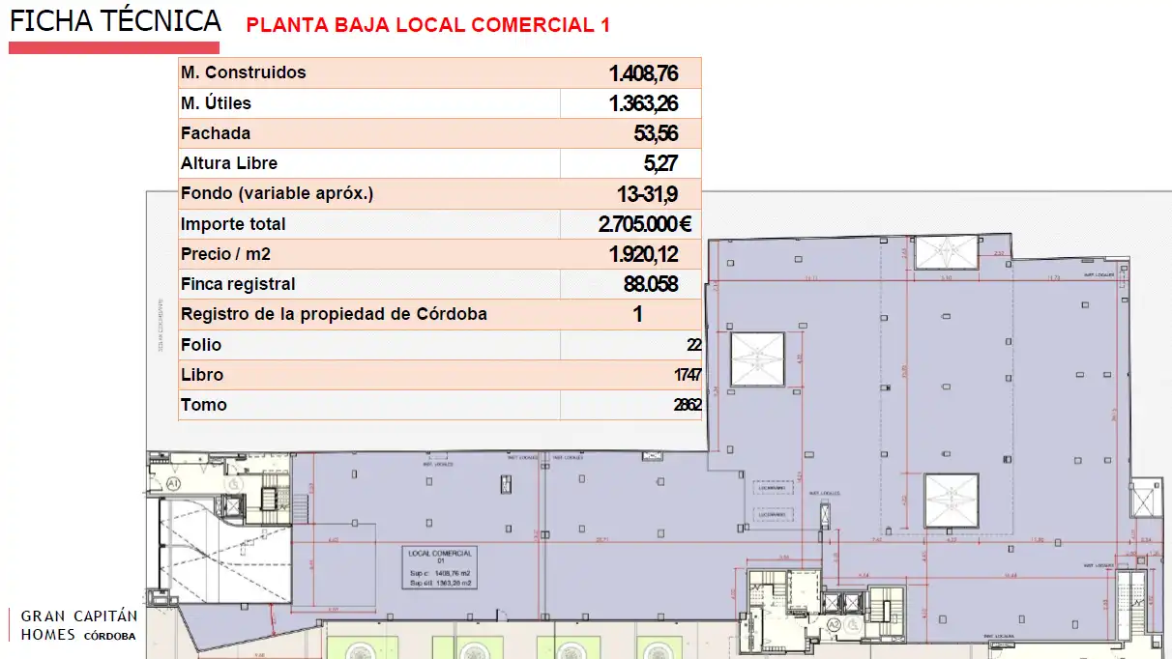Select the Altura Libre value 5,27

coord(660,163)
